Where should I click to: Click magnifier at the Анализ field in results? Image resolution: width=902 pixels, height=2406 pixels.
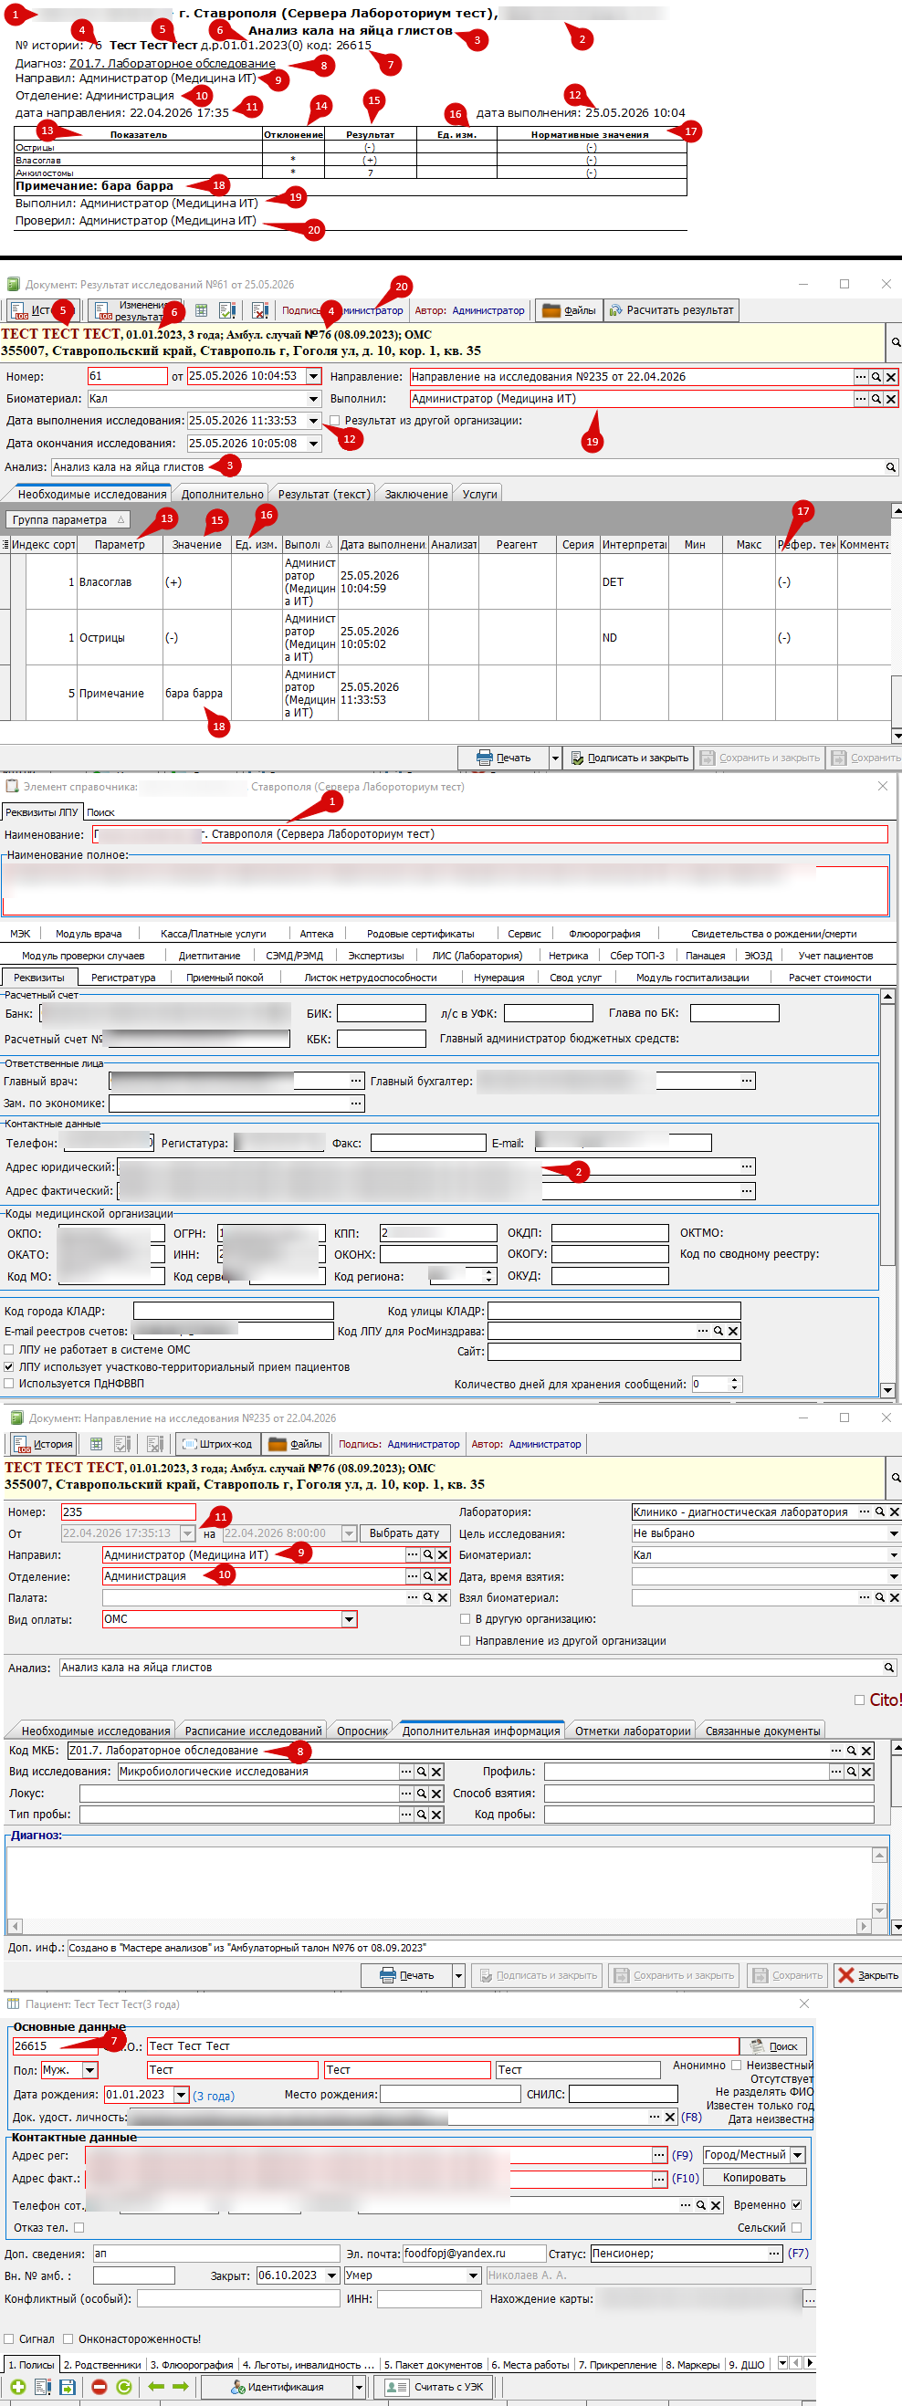click(x=891, y=467)
